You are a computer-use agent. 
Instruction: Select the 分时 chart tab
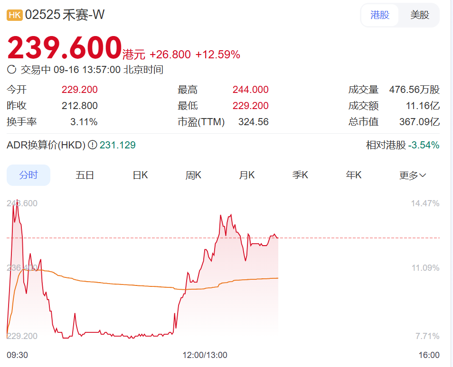[28, 175]
